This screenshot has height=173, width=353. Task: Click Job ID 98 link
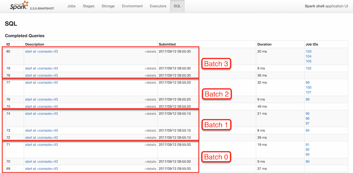point(307,99)
